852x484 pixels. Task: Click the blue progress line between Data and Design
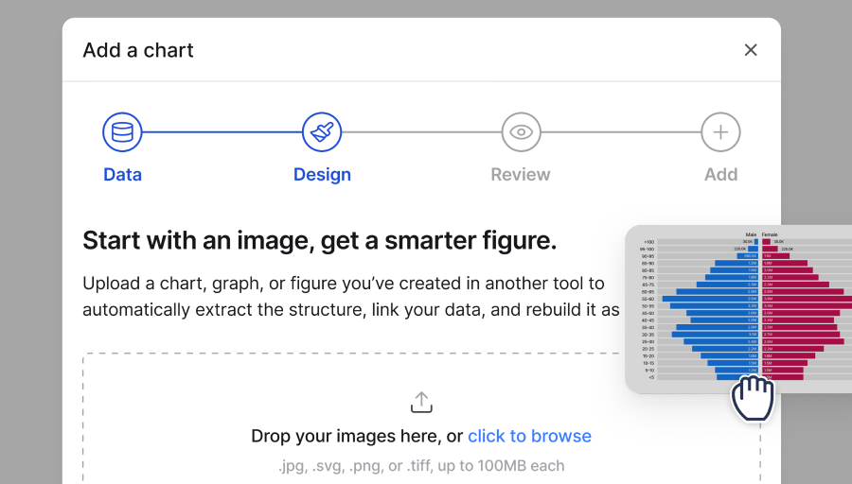(x=222, y=132)
